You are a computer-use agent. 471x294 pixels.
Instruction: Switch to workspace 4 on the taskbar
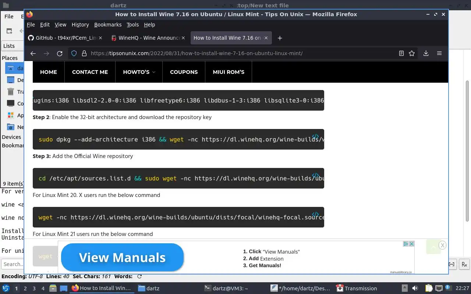[43, 288]
